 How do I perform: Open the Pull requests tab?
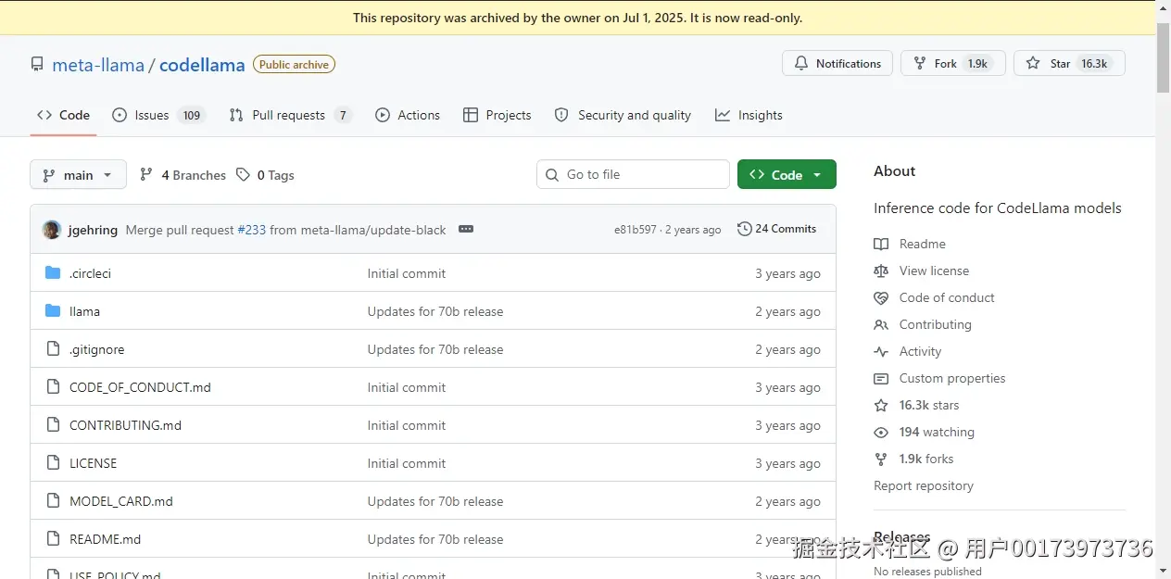tap(291, 115)
